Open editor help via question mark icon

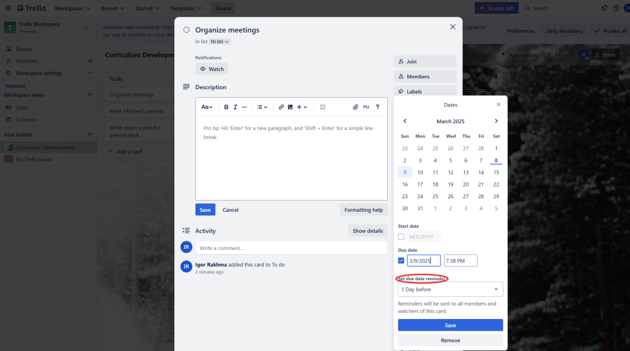(377, 107)
